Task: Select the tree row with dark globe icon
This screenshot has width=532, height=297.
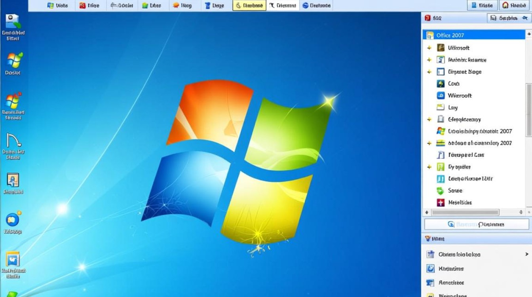Action: tap(474, 84)
